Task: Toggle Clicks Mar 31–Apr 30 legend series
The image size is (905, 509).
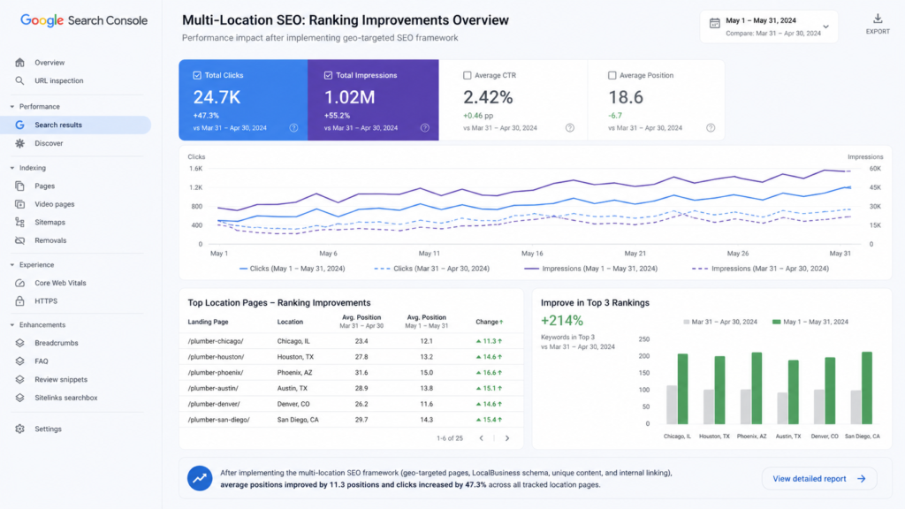Action: tap(431, 269)
